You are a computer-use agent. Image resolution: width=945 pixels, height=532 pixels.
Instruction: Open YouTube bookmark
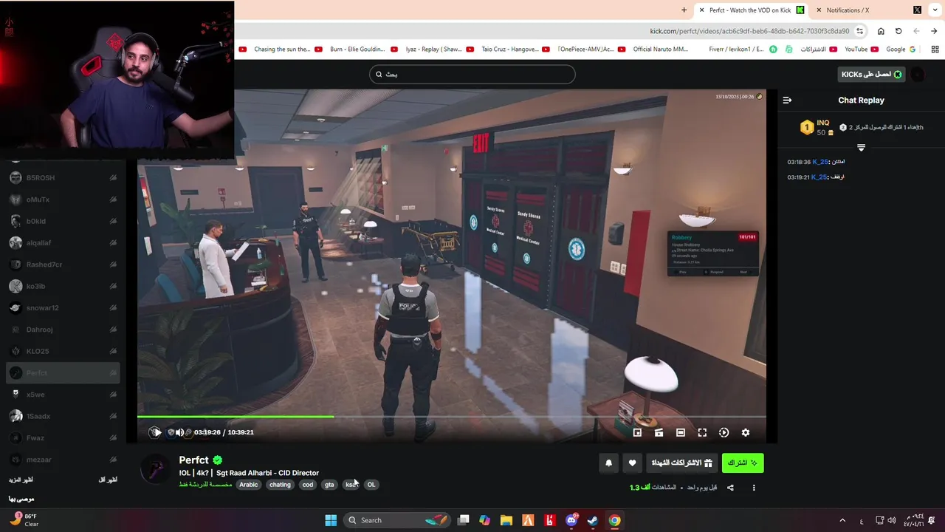(x=861, y=50)
